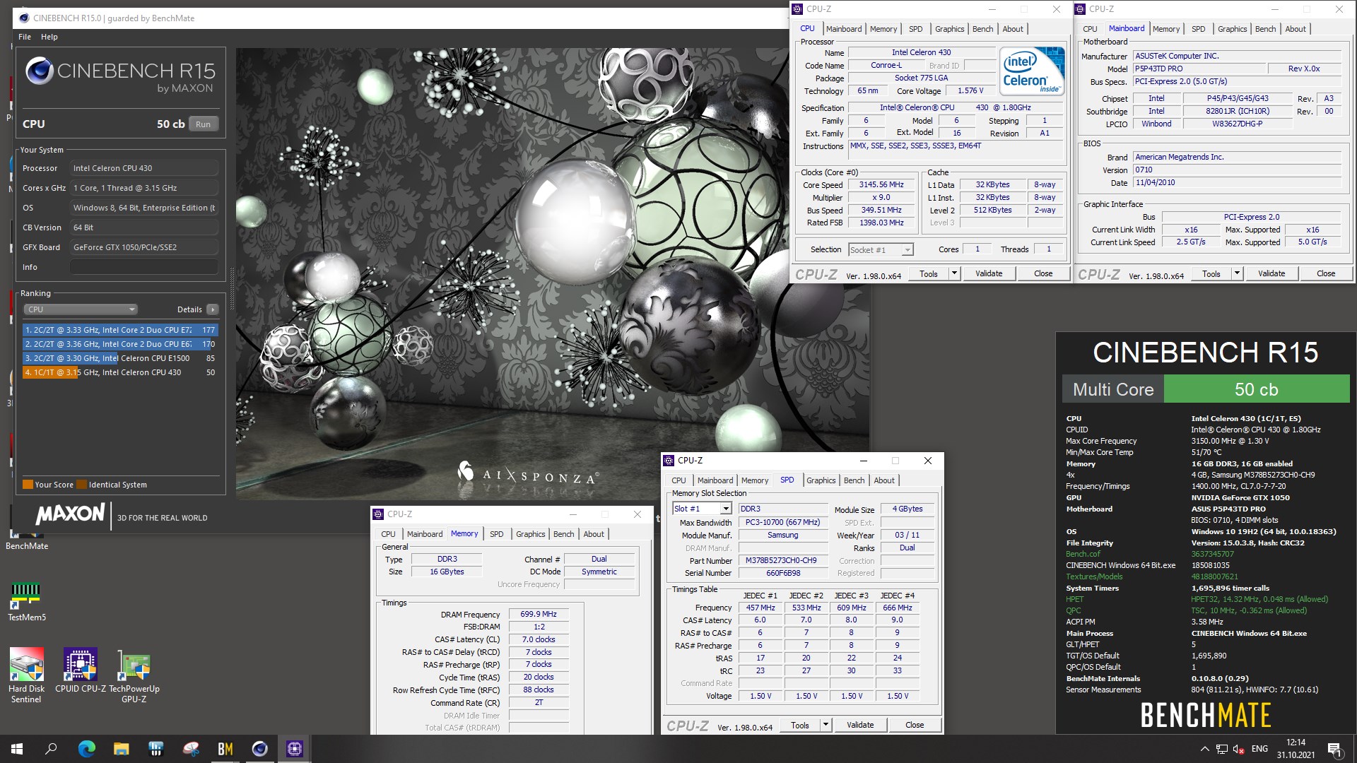
Task: Click Validate in CPU-Z SPD window
Action: 860,725
